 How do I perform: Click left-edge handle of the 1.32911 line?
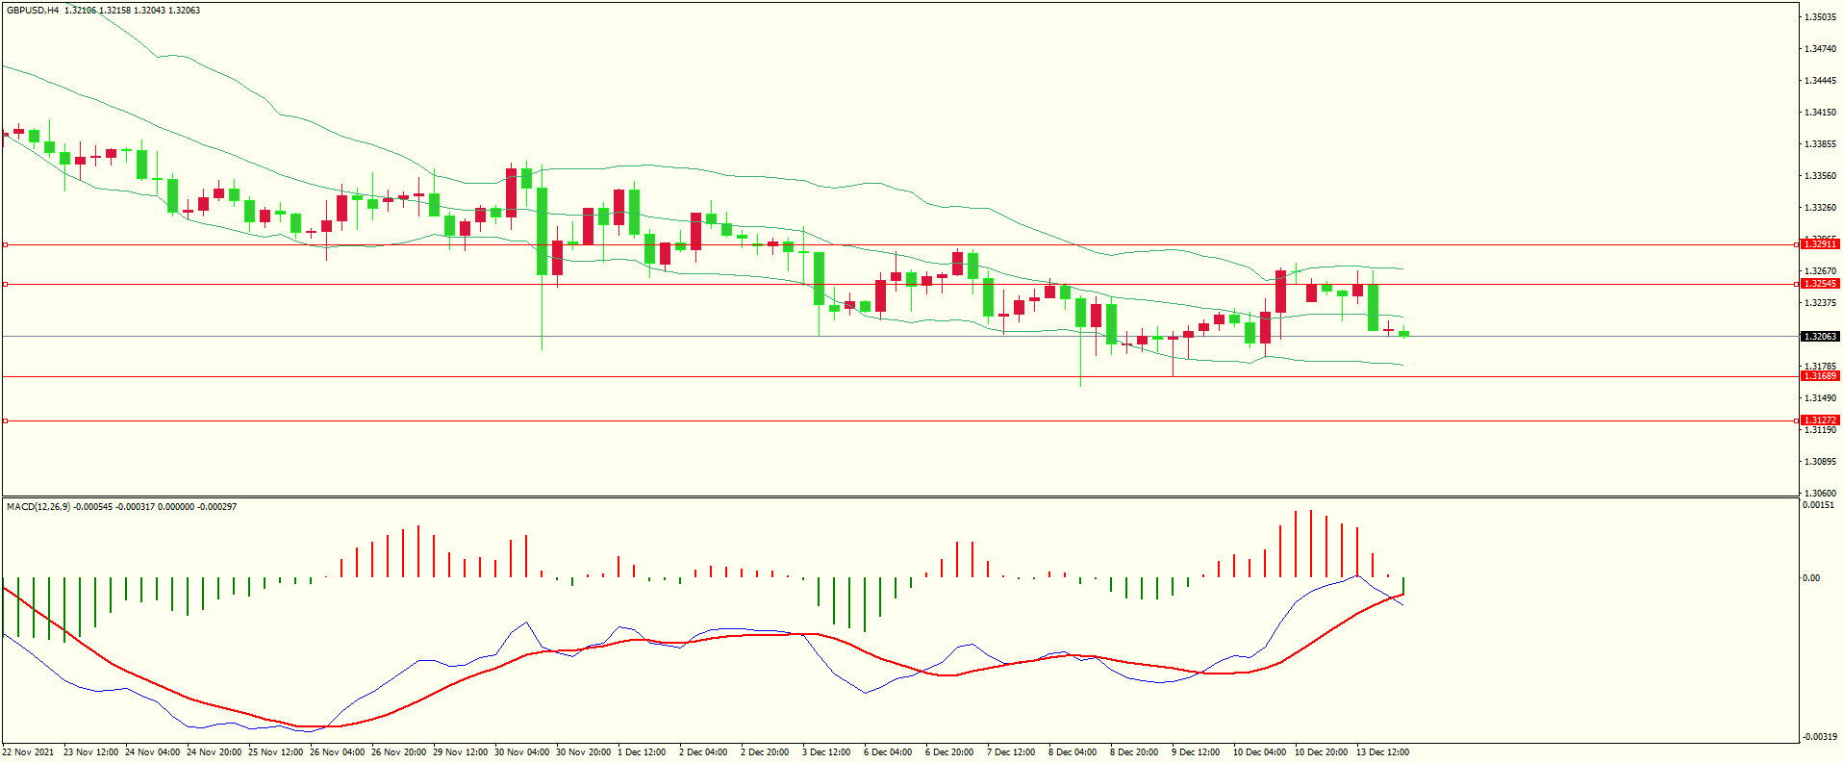[x=5, y=245]
